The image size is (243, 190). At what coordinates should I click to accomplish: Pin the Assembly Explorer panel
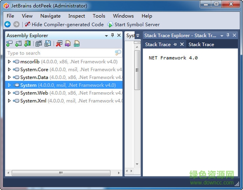pos(113,35)
